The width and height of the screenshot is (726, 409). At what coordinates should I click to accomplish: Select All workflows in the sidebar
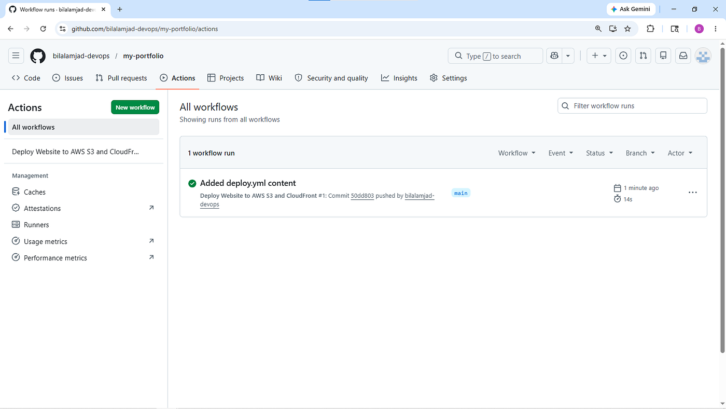click(x=83, y=127)
